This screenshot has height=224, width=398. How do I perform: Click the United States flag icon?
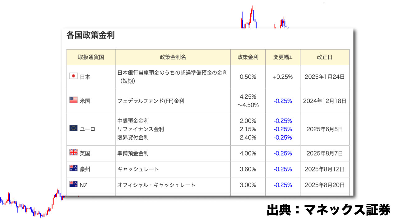click(x=73, y=100)
